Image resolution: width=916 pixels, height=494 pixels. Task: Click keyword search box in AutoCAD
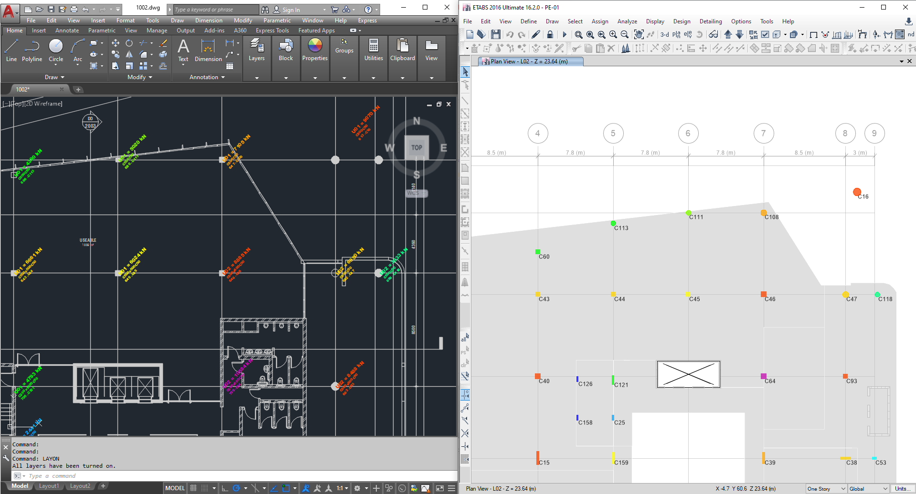[216, 10]
